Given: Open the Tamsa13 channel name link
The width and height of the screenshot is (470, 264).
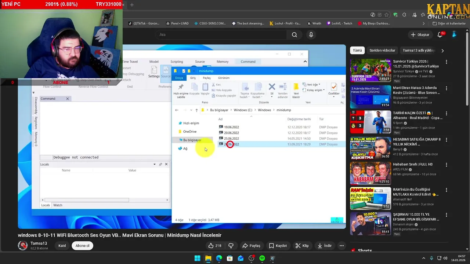Looking at the screenshot, I should coord(39,243).
